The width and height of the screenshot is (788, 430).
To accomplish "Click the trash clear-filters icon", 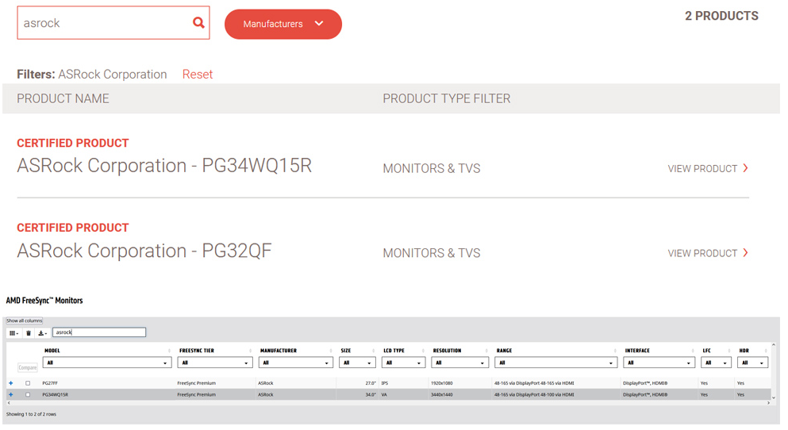I will tap(29, 333).
